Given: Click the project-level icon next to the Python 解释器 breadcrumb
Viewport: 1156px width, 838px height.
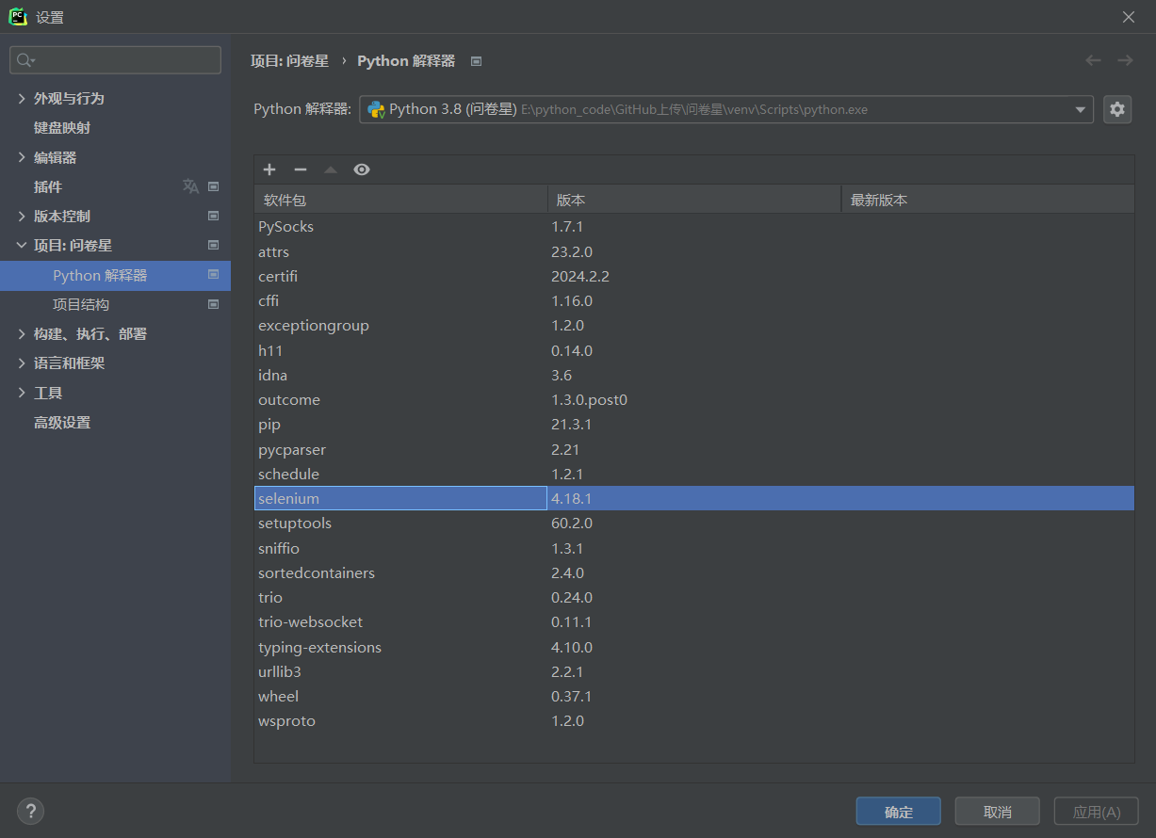Looking at the screenshot, I should [x=476, y=61].
